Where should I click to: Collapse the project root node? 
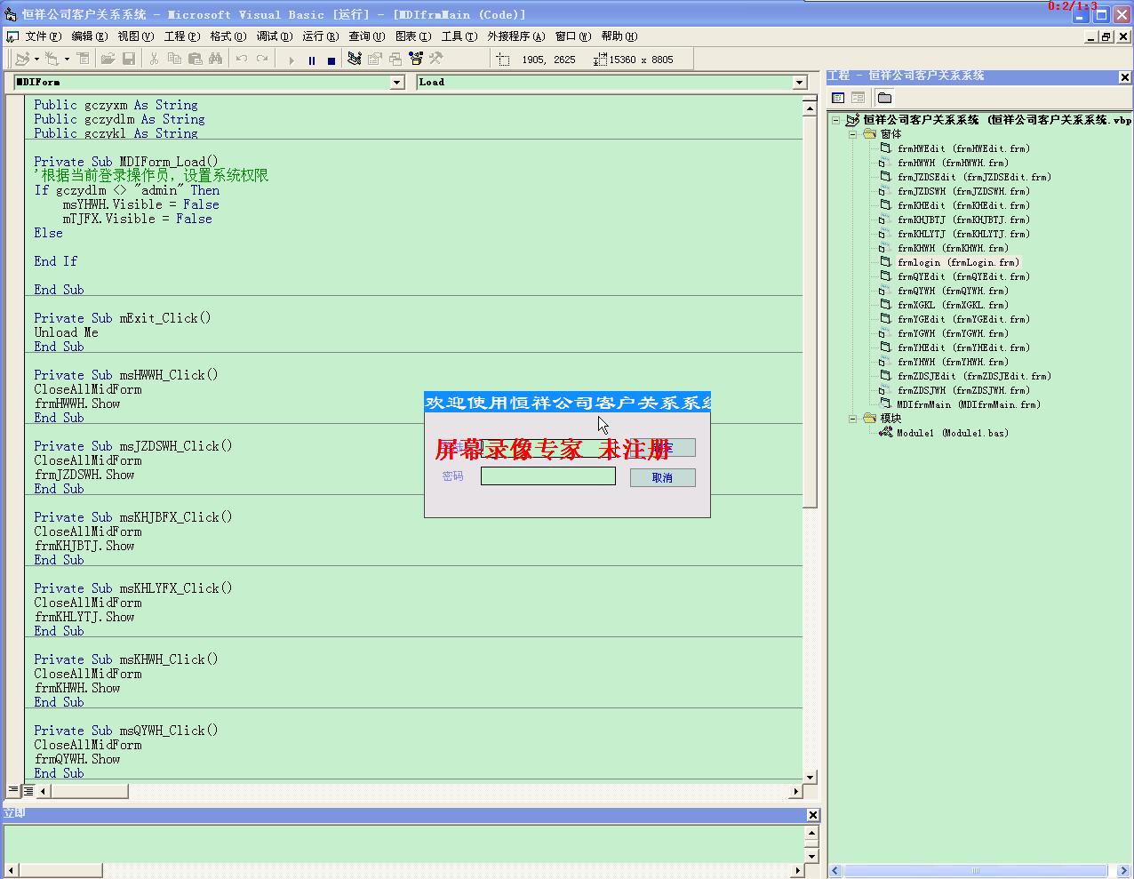pyautogui.click(x=835, y=120)
